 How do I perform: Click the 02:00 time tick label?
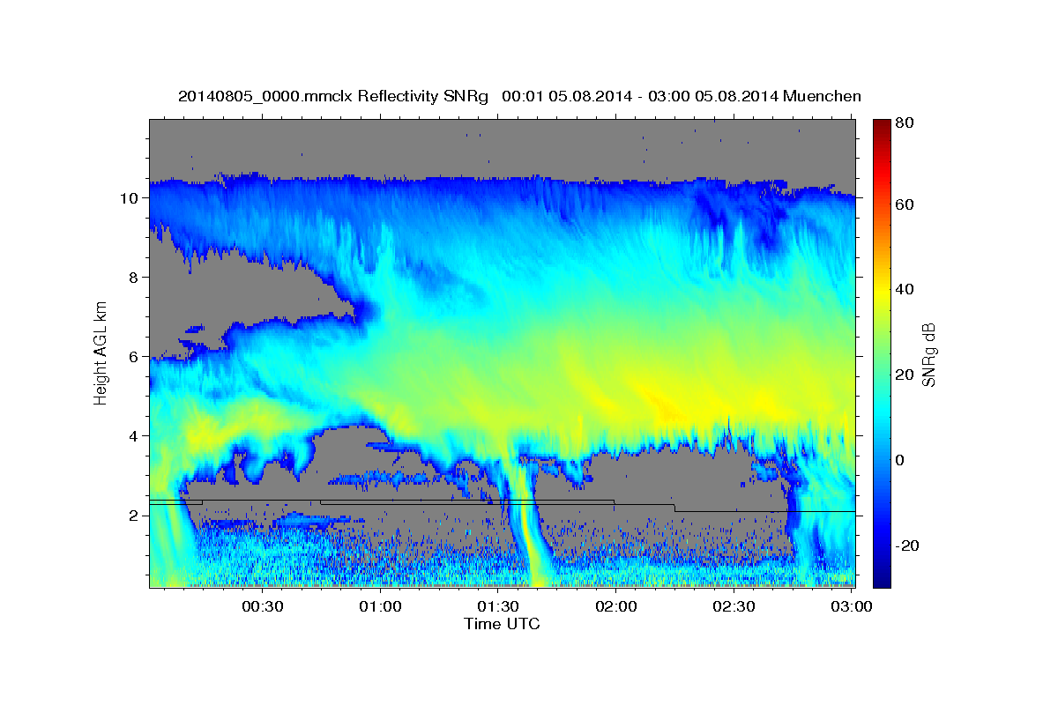[615, 607]
